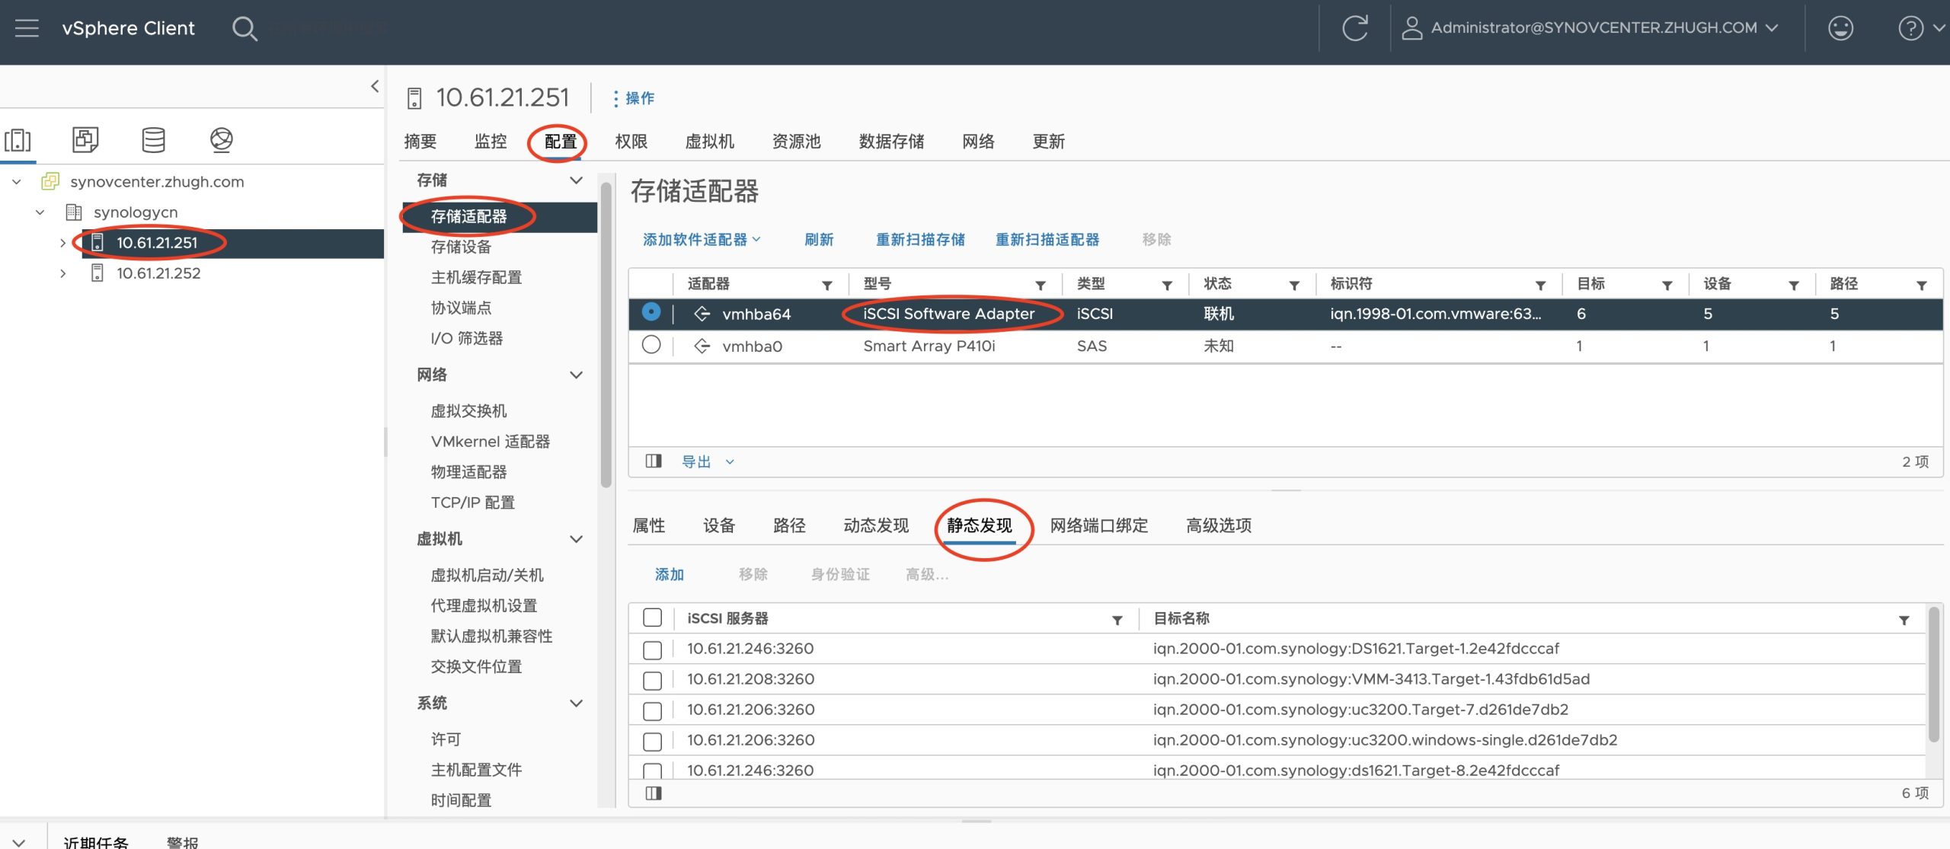Click the 刷新 button

[819, 240]
